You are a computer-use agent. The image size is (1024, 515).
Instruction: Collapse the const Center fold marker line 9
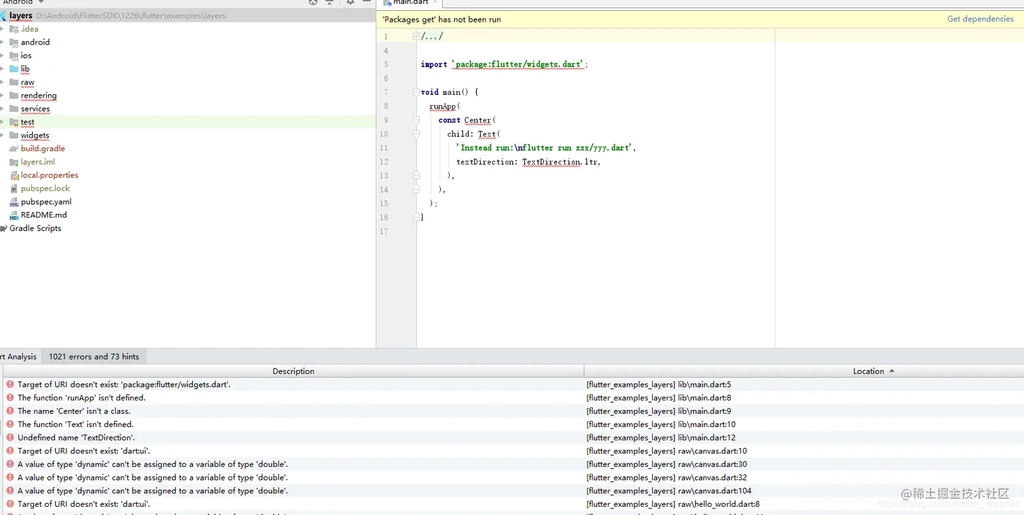pos(416,120)
